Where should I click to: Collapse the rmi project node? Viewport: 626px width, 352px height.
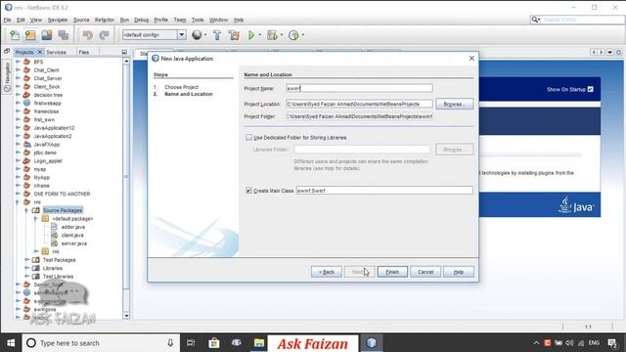point(18,202)
